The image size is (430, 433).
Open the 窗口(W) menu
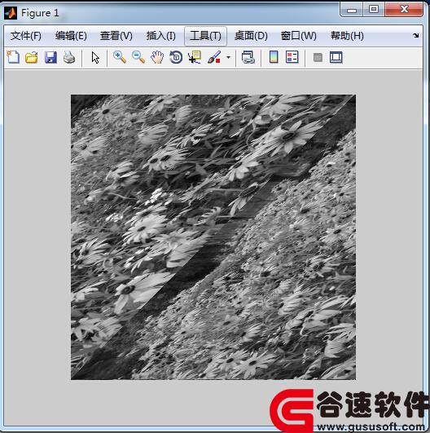pyautogui.click(x=298, y=36)
